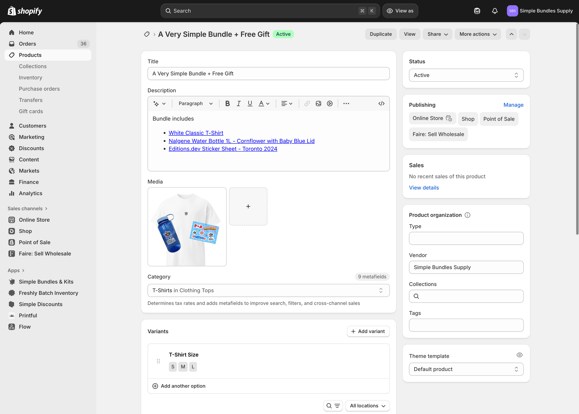Open the Paragraph style dropdown
The width and height of the screenshot is (579, 414).
tap(195, 103)
